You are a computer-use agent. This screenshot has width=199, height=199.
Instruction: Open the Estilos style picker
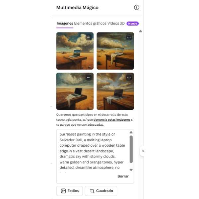coord(70,191)
